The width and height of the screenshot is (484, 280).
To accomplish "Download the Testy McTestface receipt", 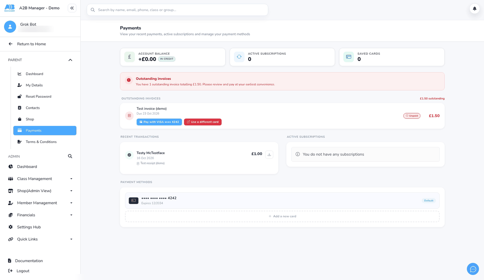I will tap(269, 154).
